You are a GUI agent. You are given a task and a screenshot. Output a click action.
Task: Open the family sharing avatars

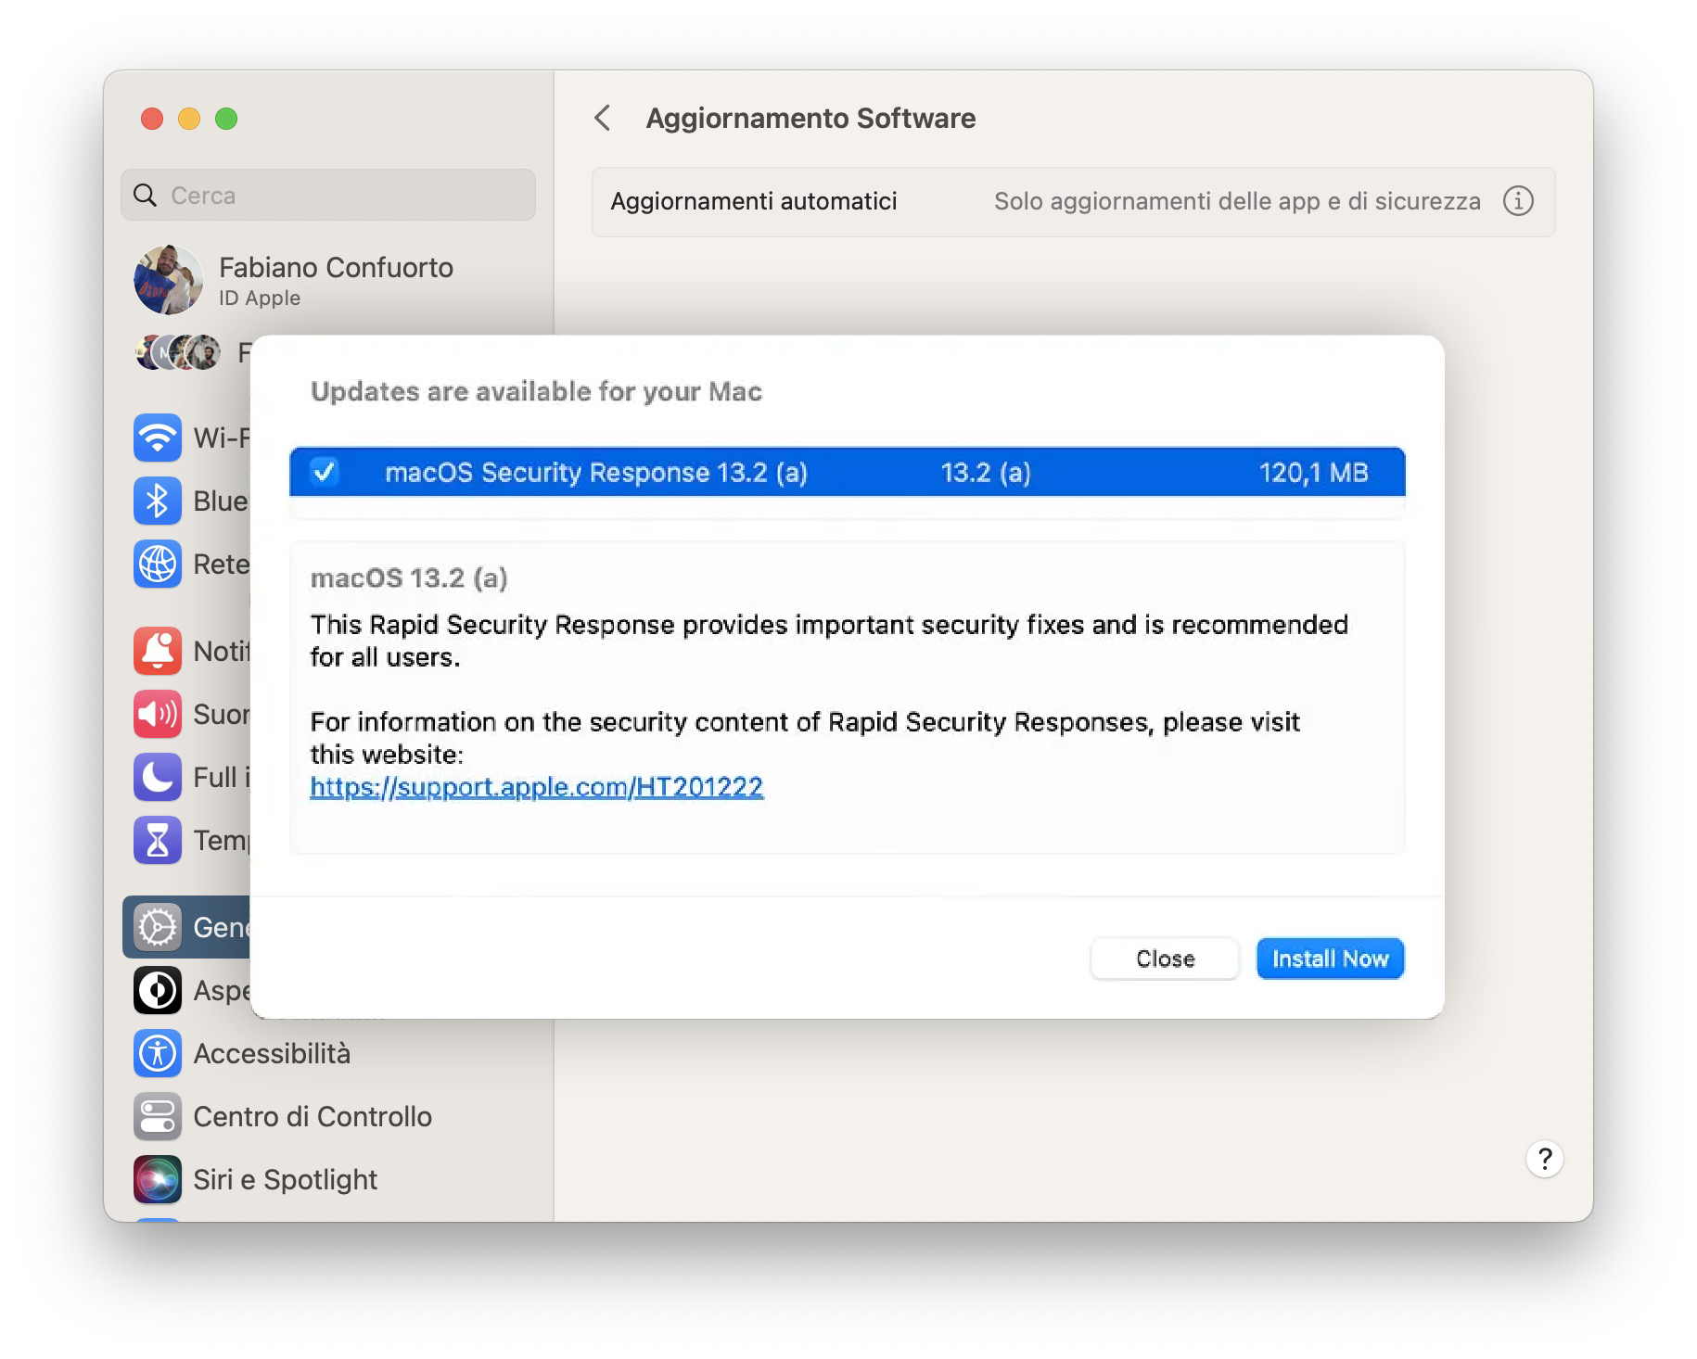click(178, 352)
